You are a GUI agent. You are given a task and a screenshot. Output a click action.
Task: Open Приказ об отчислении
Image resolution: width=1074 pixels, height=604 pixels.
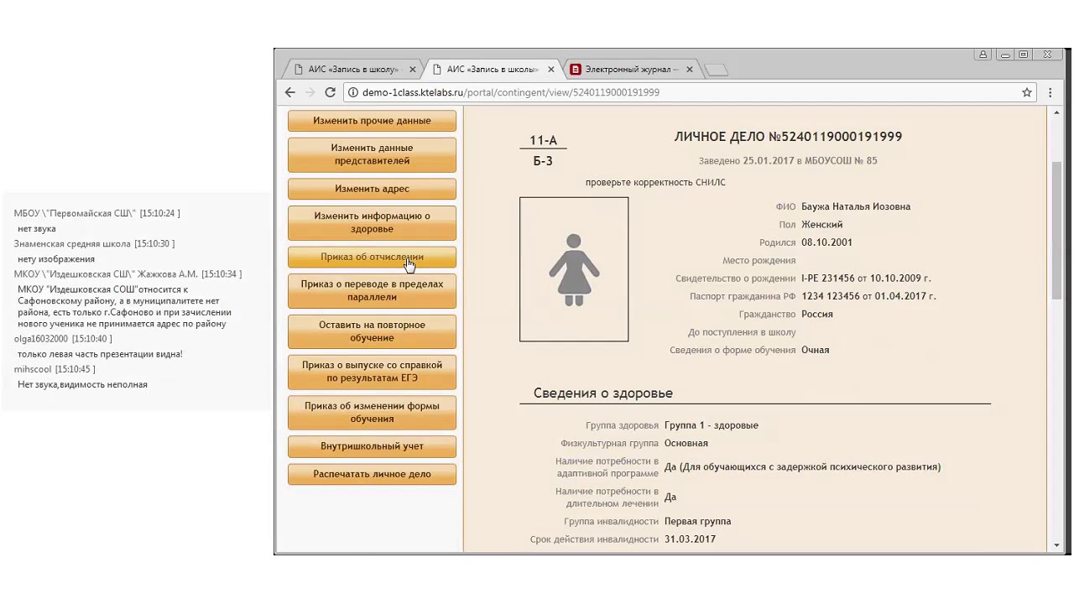tap(372, 257)
